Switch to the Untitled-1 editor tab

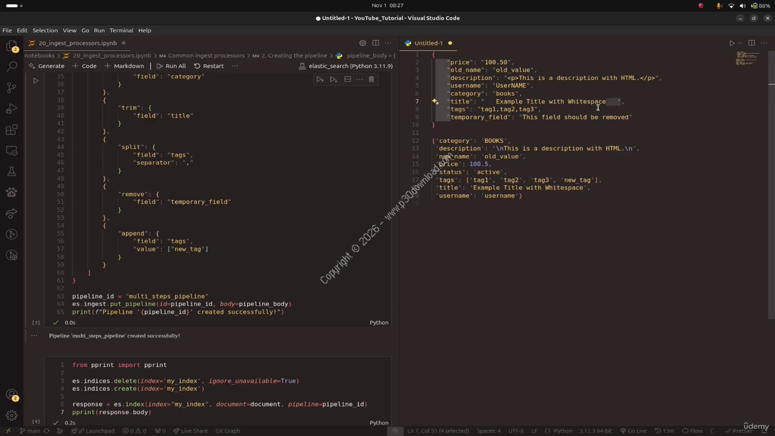428,43
